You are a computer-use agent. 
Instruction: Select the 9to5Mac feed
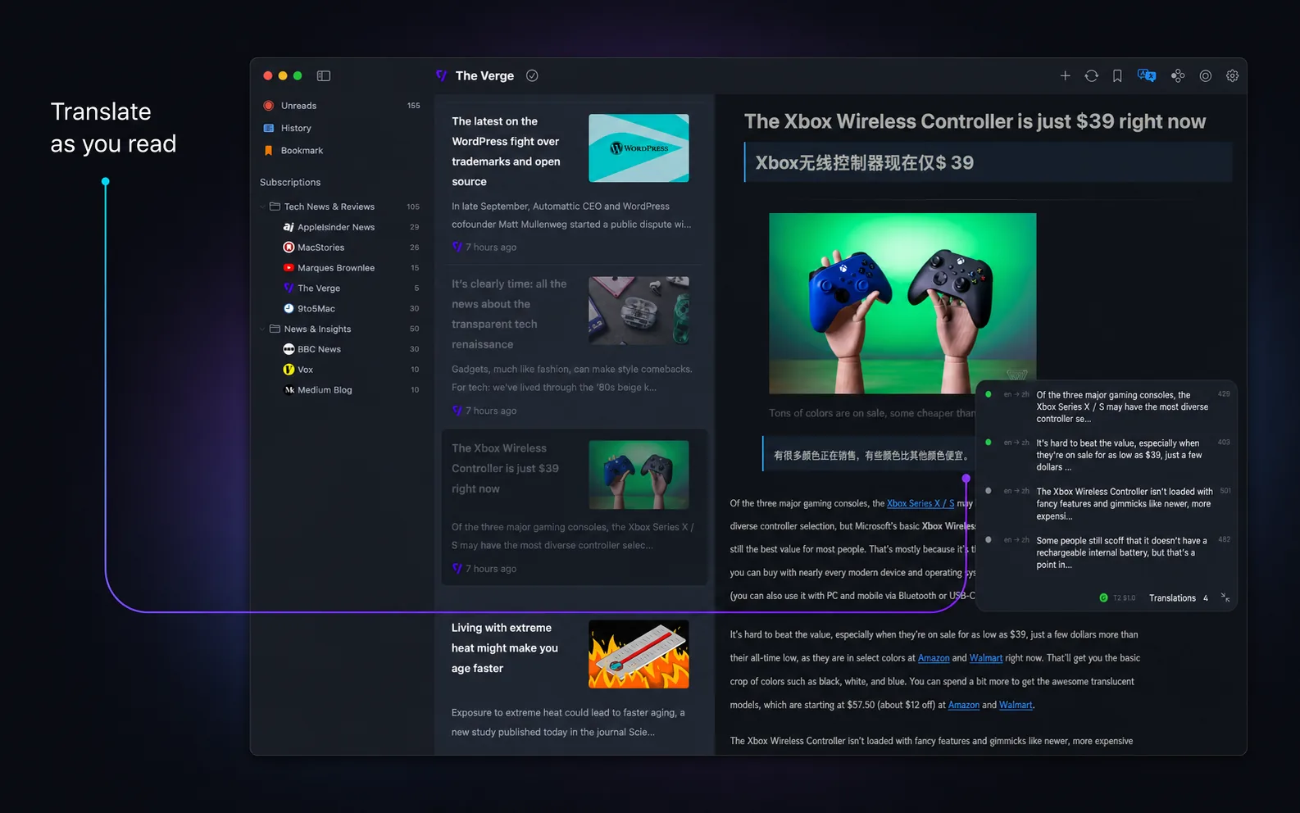tap(351, 309)
